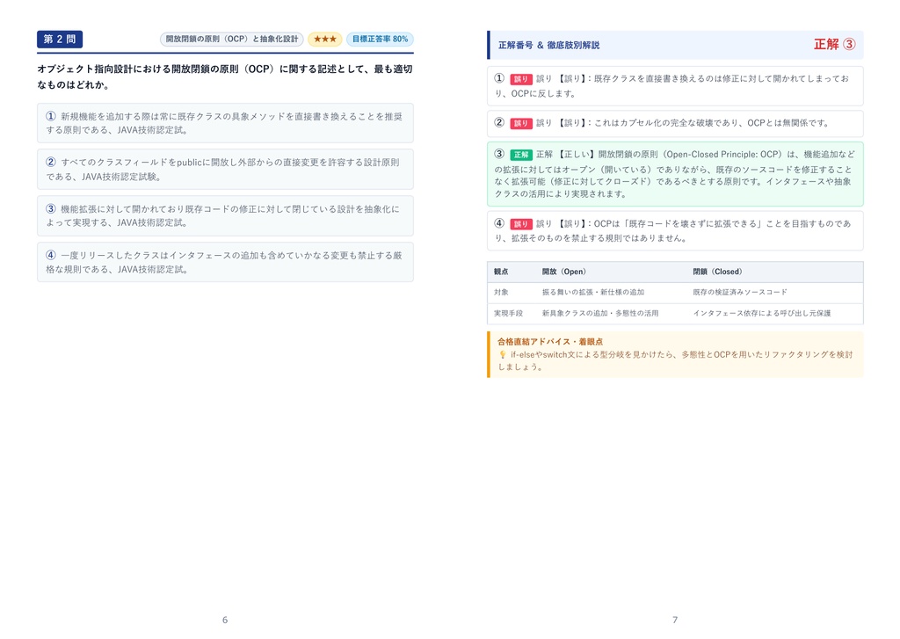900x639 pixels.
Task: Click page number 7 at the bottom
Action: 675,620
